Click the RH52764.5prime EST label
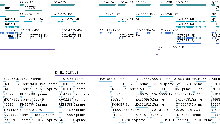Image resolution: width=220 pixels, height=124 pixels. pyautogui.click(x=33, y=105)
